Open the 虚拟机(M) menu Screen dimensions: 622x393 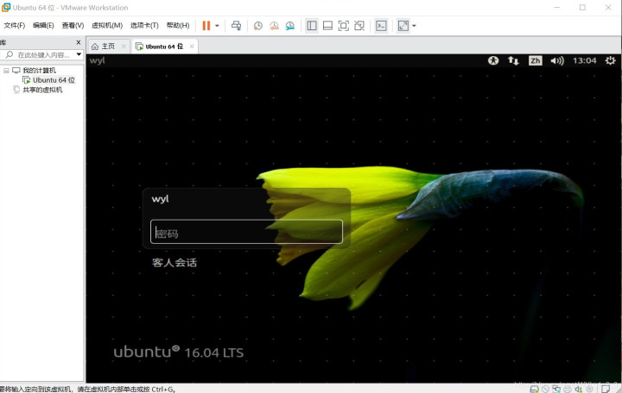(107, 25)
